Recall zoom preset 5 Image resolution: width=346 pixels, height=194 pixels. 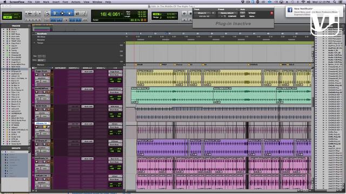coord(39,20)
